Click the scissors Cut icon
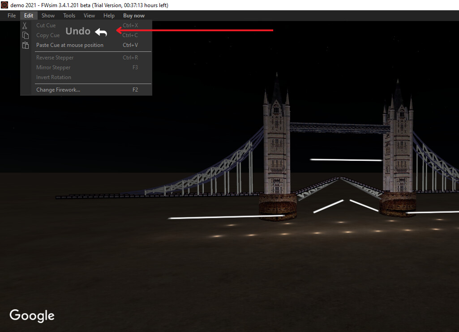 click(25, 25)
